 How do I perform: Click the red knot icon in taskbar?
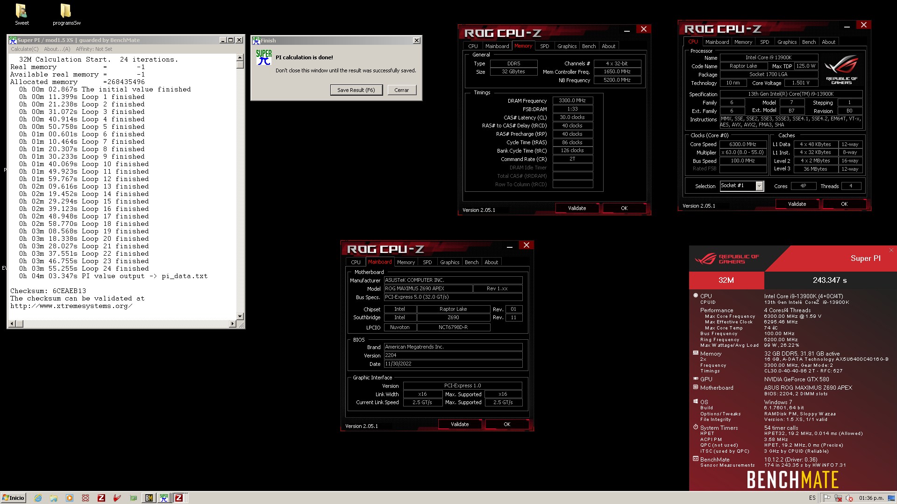(85, 498)
